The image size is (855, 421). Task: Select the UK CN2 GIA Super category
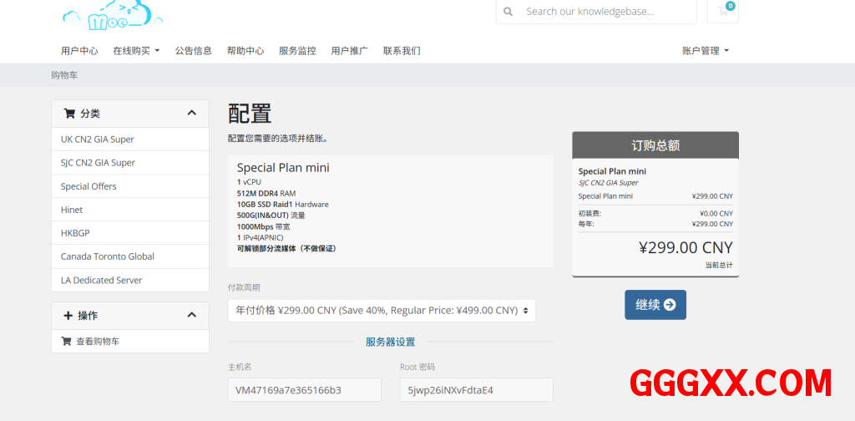[98, 139]
